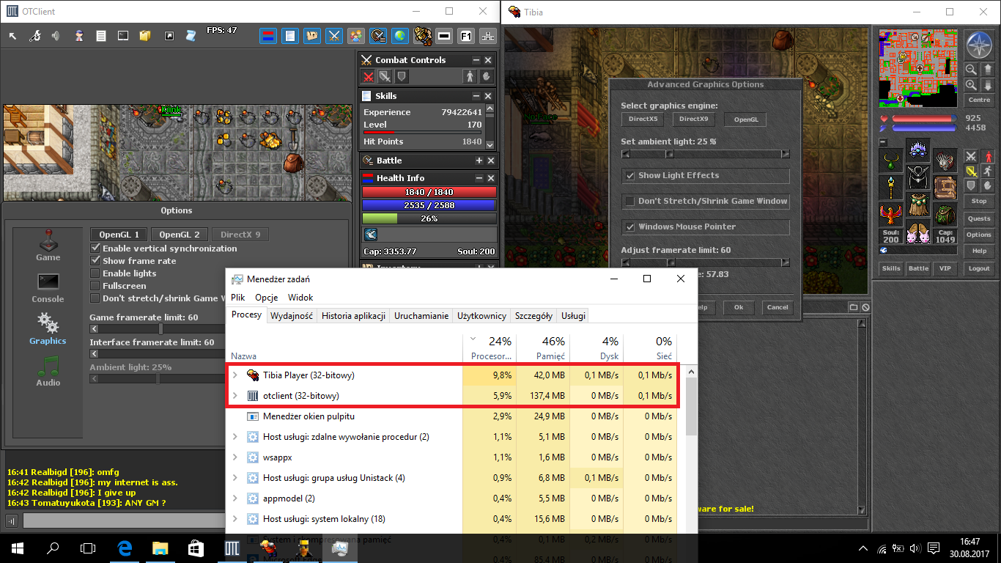Click Cancel in Advanced Graphics Options
The width and height of the screenshot is (1001, 563).
click(777, 307)
